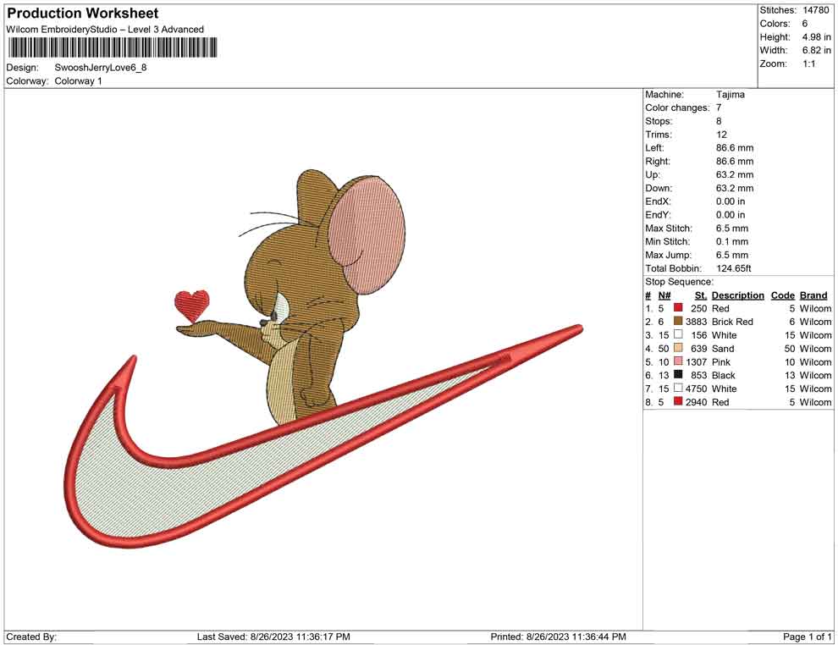Click the red swatch for stop 1
838x645 pixels.
pos(678,308)
